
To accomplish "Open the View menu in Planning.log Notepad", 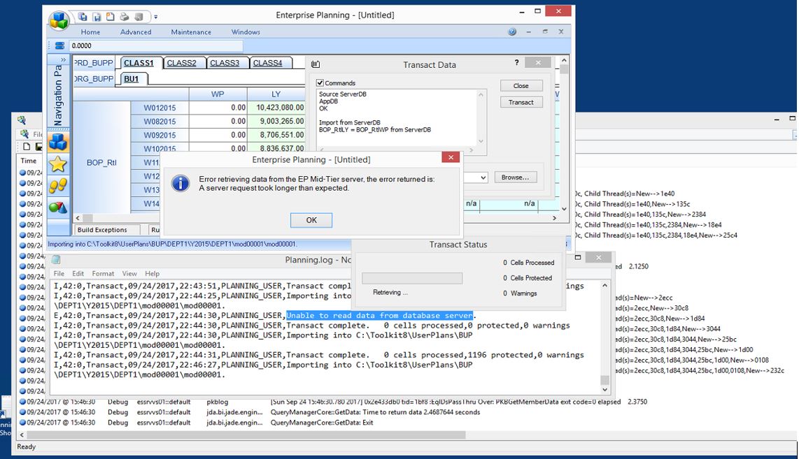I will pos(129,273).
